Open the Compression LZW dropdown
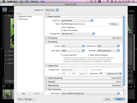The image size is (137, 103). tap(108, 46)
